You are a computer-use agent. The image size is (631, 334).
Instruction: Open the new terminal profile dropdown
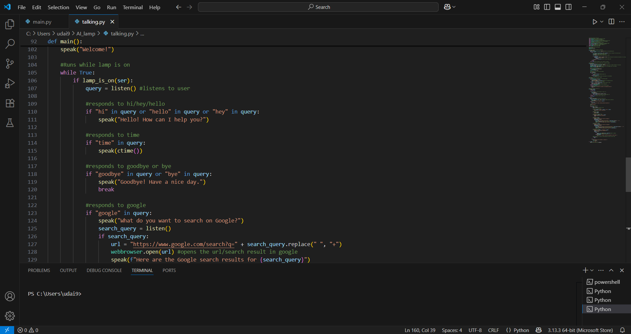[592, 270]
